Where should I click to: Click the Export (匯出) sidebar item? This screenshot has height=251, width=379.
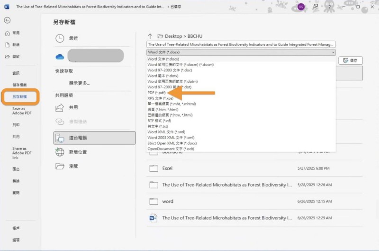pos(16,169)
